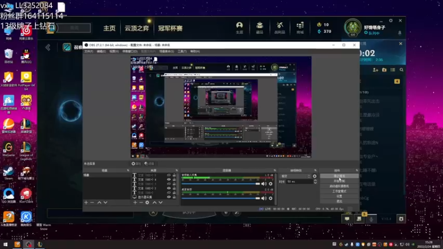This screenshot has height=249, width=443.
Task: Open the 场景集合(S) menu in OBS
Action: (167, 51)
